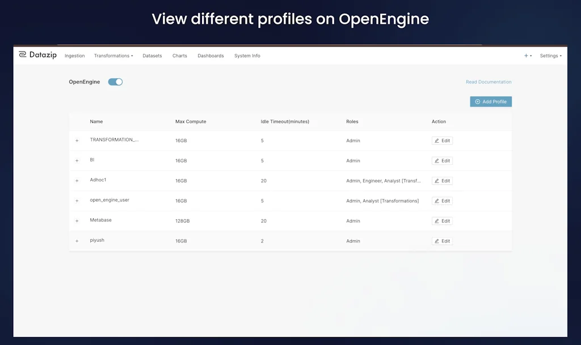Click the Add Profile button
Viewport: 581px width, 345px height.
click(x=490, y=101)
